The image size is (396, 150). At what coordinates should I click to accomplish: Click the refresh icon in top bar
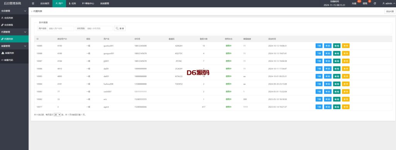[x=375, y=3]
